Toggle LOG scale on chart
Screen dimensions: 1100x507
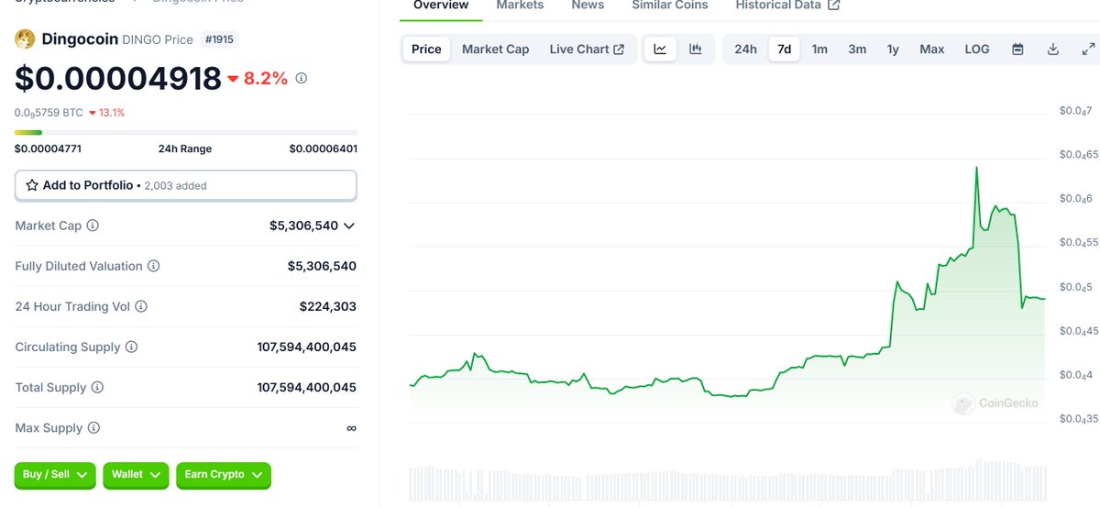977,49
